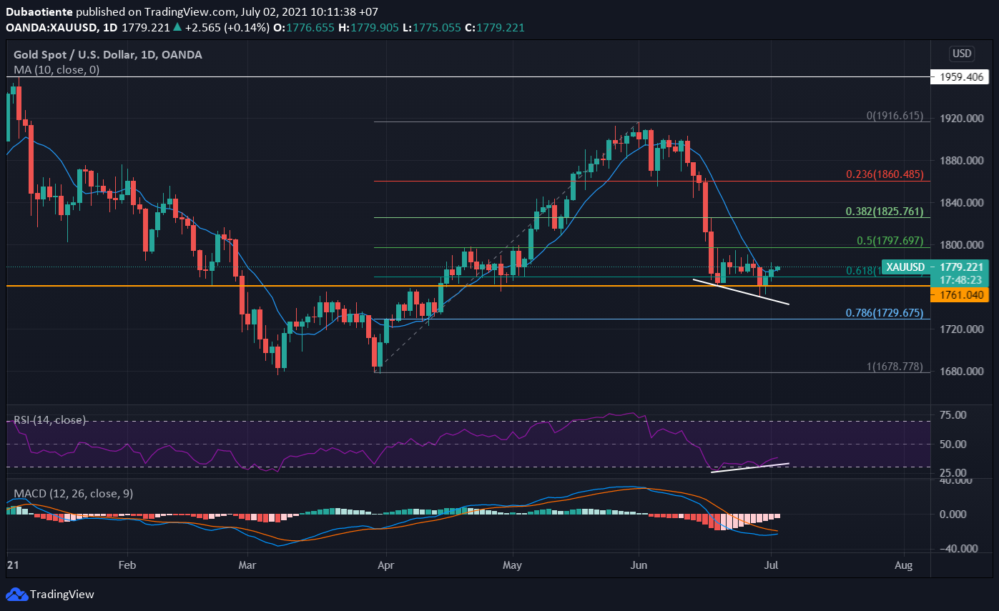Viewport: 999px width, 611px height.
Task: Select the MA (10, close, 0) indicator label
Action: [57, 70]
